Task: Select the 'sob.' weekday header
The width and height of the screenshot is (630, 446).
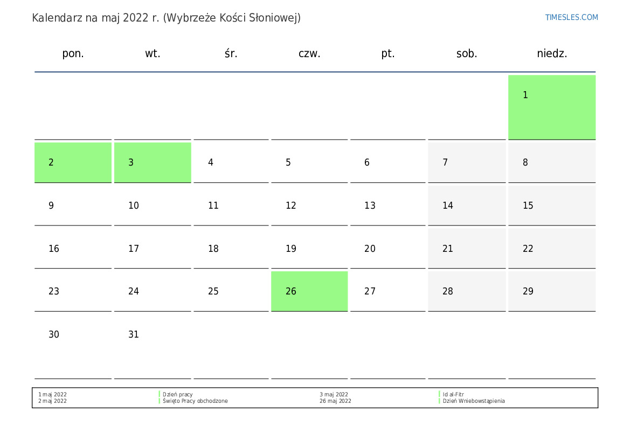Action: point(467,53)
